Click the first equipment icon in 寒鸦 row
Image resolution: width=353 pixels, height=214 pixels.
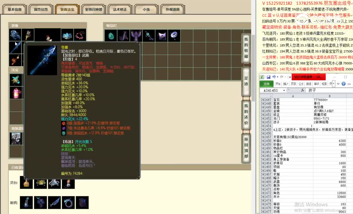[x=26, y=203]
